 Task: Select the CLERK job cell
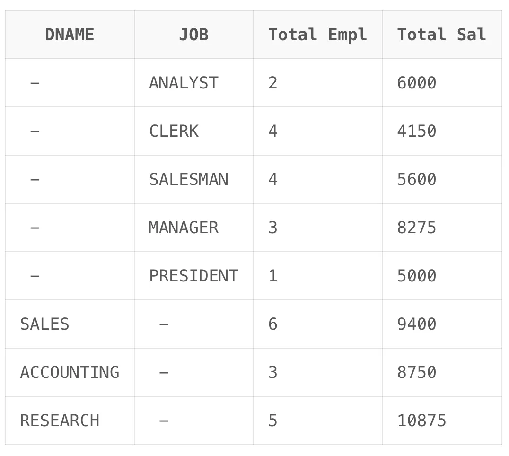(x=174, y=132)
